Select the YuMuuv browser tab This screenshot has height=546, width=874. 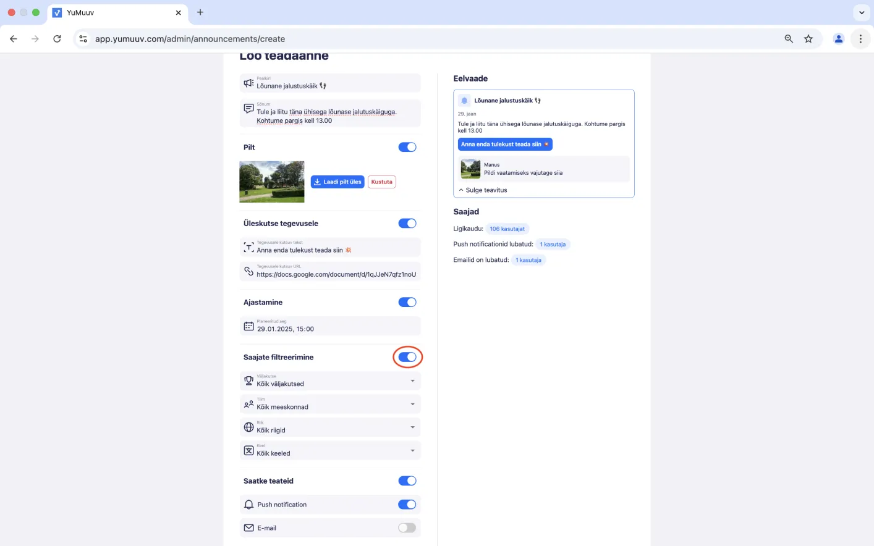[117, 12]
